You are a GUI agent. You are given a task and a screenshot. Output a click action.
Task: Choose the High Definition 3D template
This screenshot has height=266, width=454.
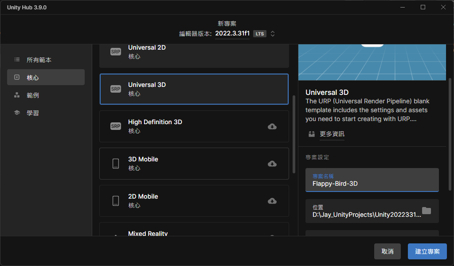coord(194,126)
